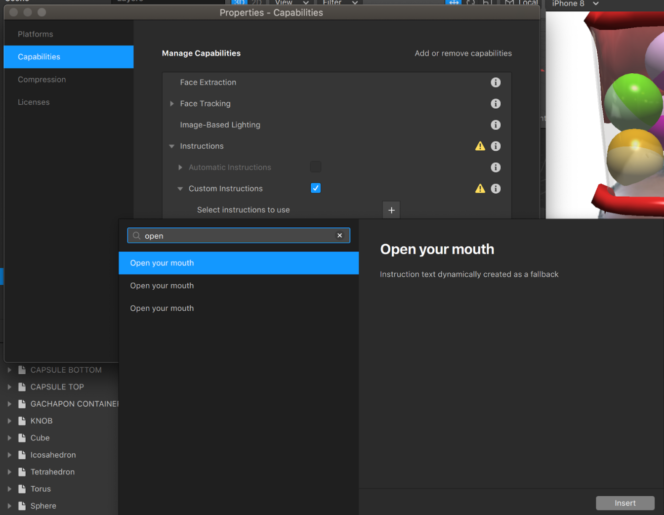Open info for Face Tracking capability
This screenshot has height=515, width=664.
[x=496, y=104]
